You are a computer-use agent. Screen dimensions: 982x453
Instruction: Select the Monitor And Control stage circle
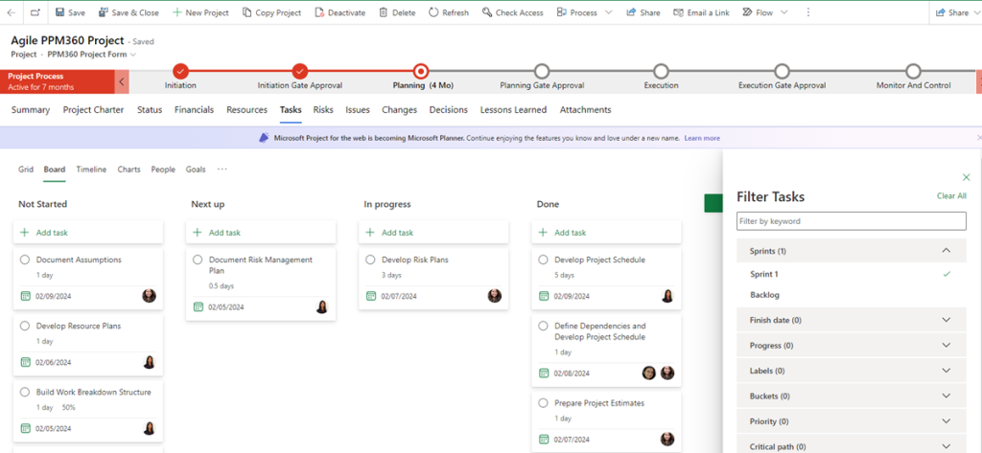click(913, 71)
